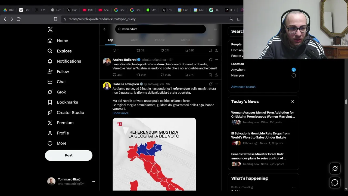Open account menu dots next to Tommaso Biagi

pyautogui.click(x=93, y=181)
